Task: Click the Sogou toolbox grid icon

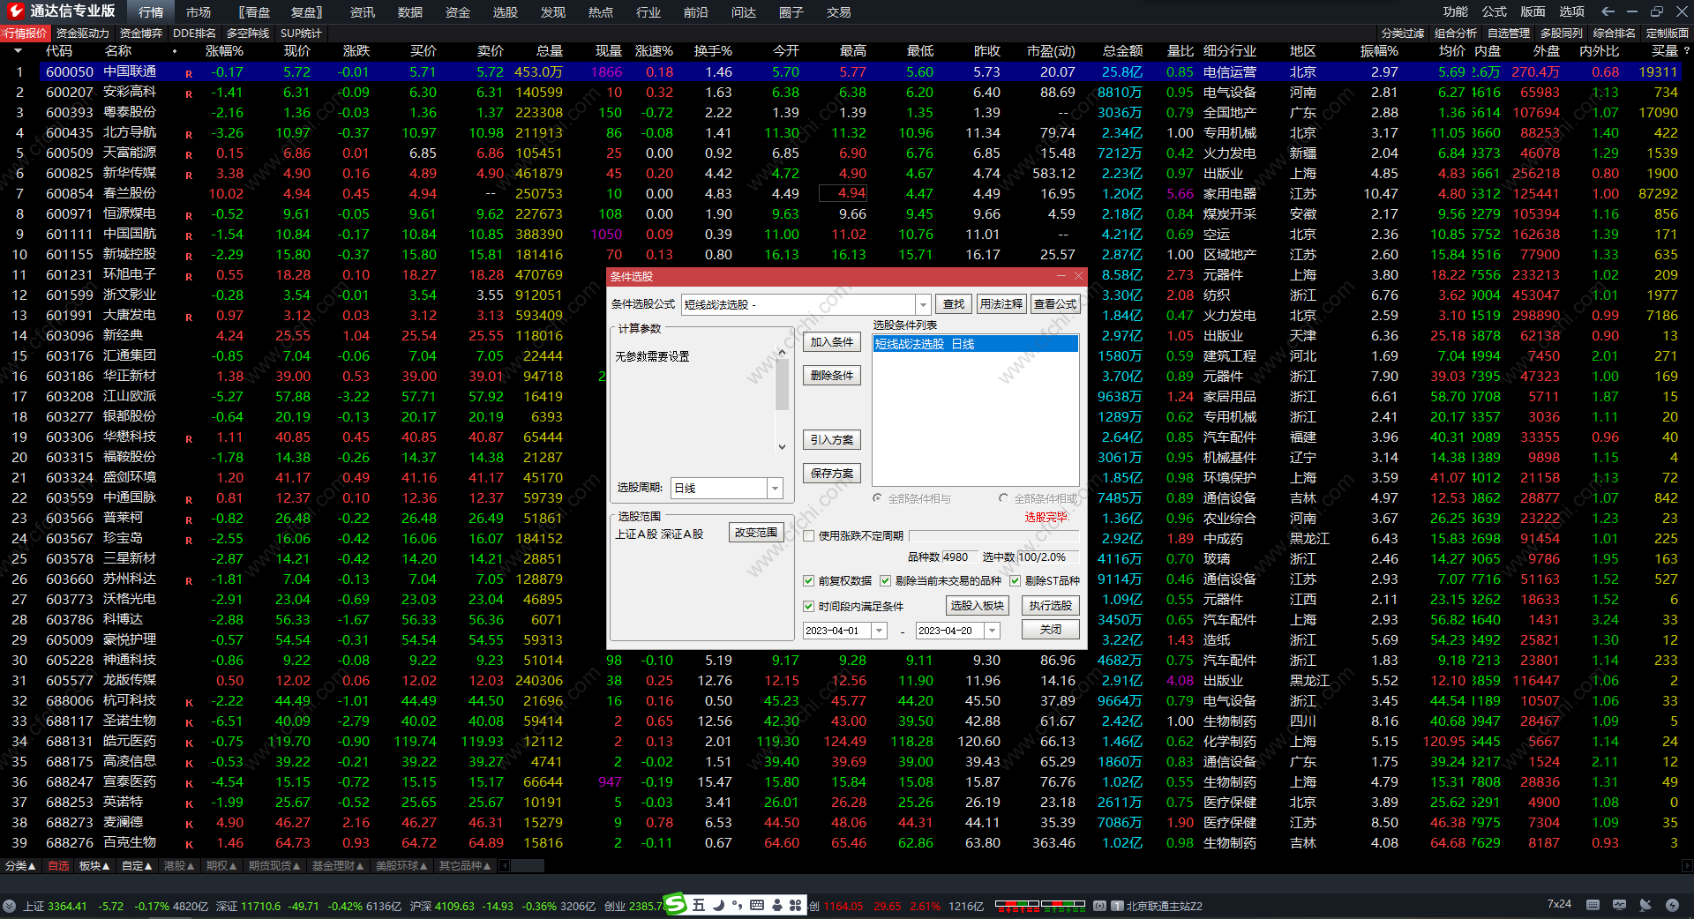Action: pos(796,905)
